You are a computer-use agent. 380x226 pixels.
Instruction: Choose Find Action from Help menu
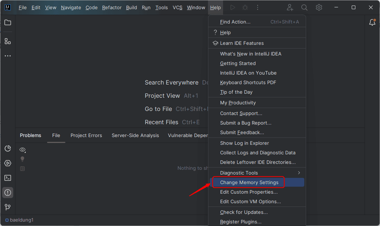point(257,22)
